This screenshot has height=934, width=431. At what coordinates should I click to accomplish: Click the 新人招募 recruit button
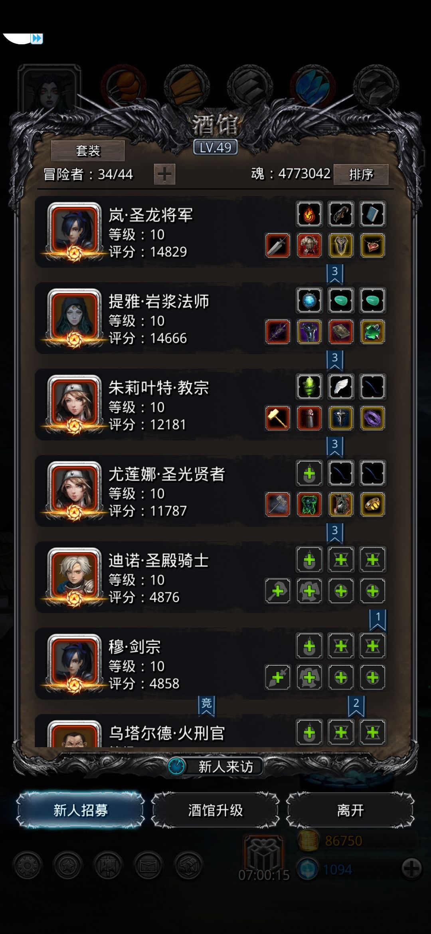pyautogui.click(x=81, y=810)
